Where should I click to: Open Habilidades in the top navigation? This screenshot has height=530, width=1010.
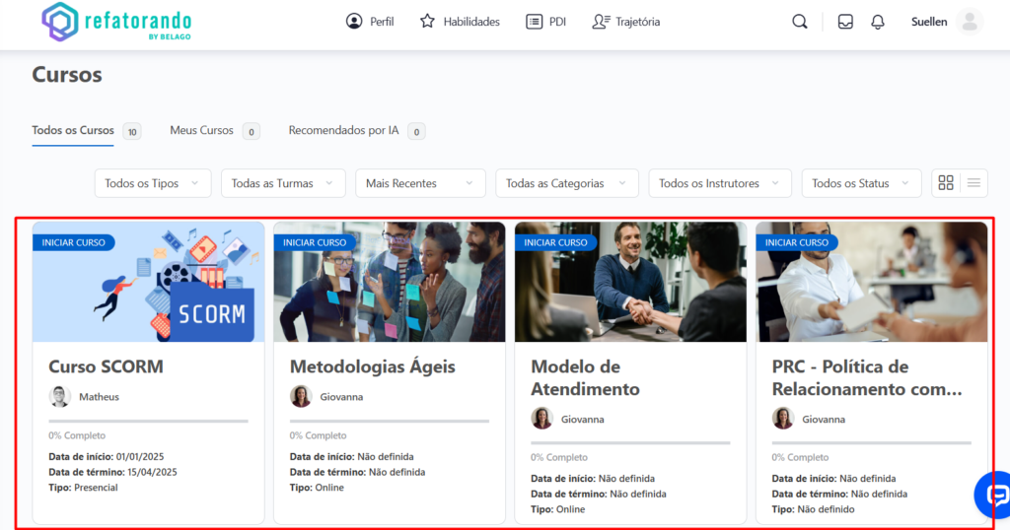tap(460, 22)
